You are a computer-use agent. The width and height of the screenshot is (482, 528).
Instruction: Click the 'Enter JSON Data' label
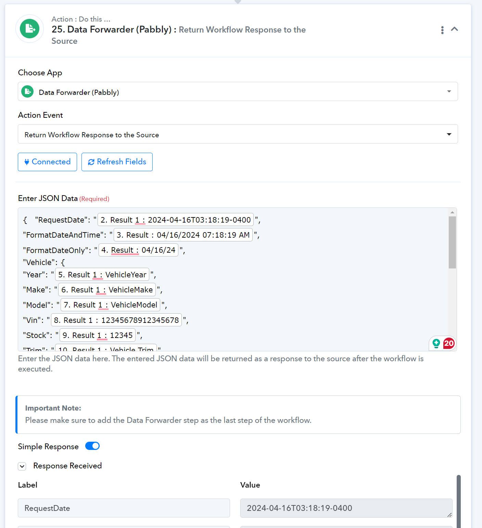pyautogui.click(x=48, y=198)
